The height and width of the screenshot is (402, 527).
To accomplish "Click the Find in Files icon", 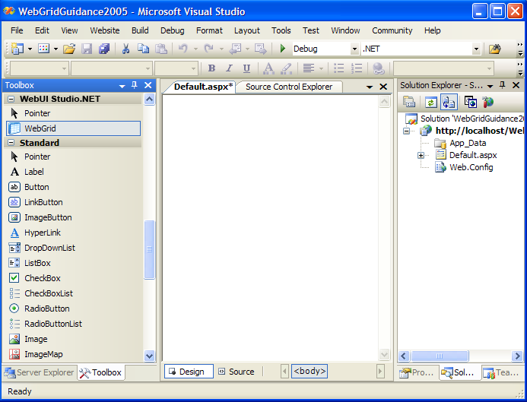I will 494,49.
